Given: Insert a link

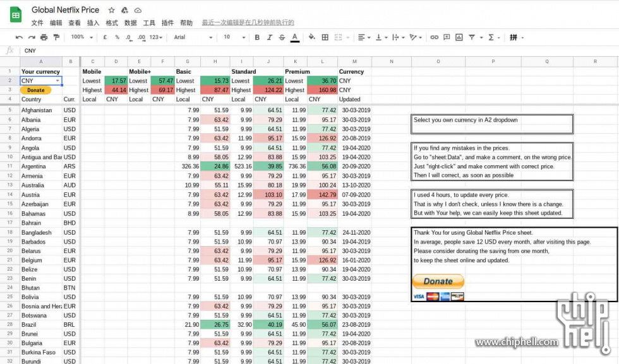Looking at the screenshot, I should click(435, 37).
